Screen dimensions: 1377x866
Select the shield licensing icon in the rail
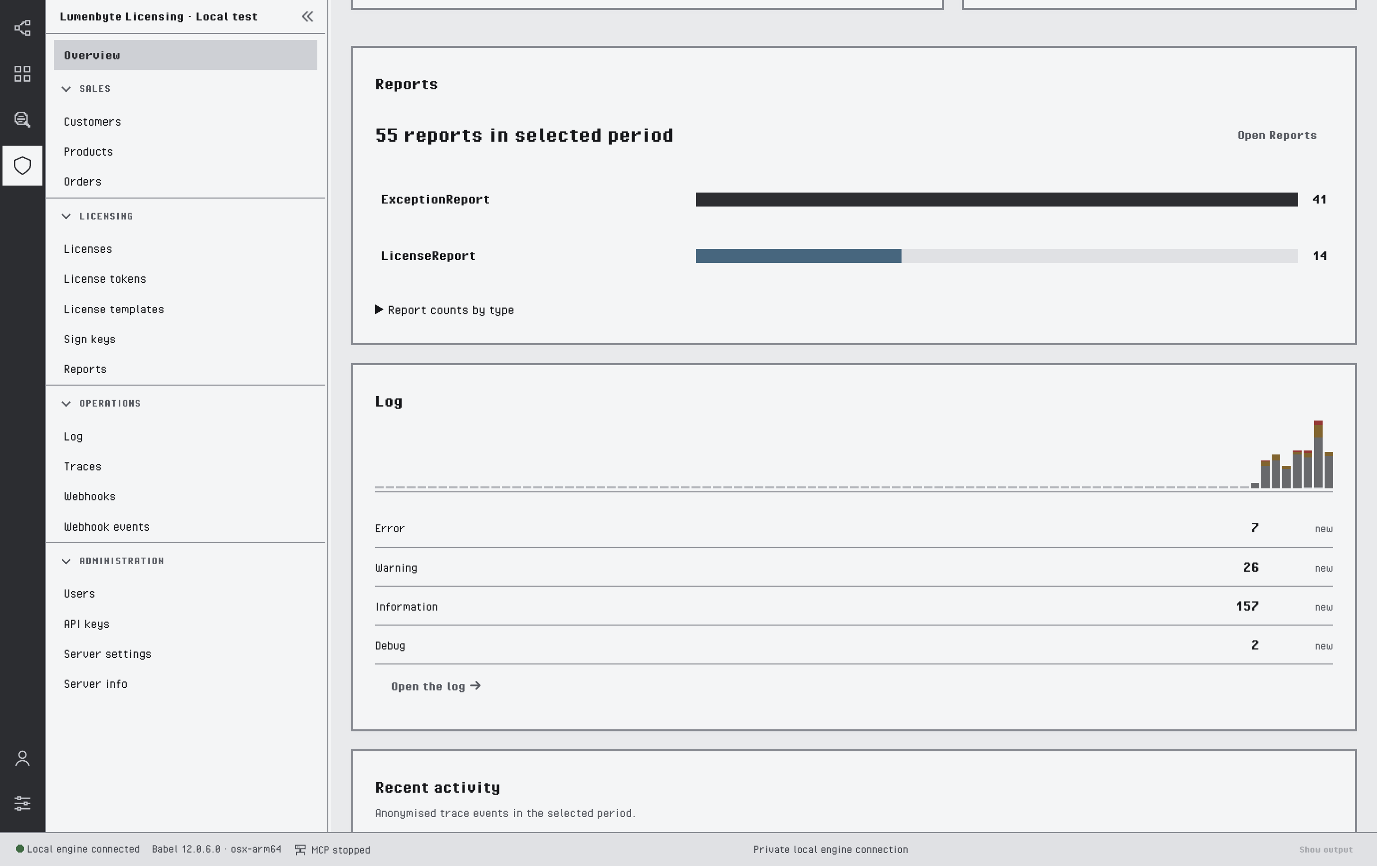tap(22, 166)
